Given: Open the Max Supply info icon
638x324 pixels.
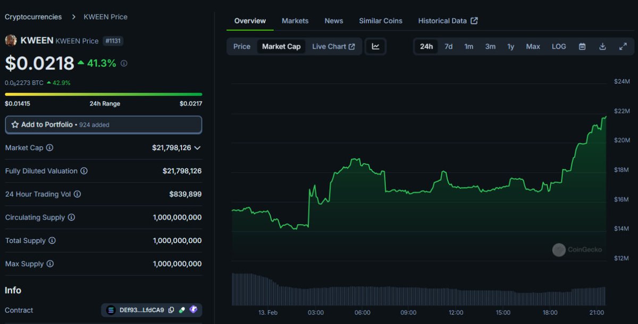Looking at the screenshot, I should tap(49, 264).
